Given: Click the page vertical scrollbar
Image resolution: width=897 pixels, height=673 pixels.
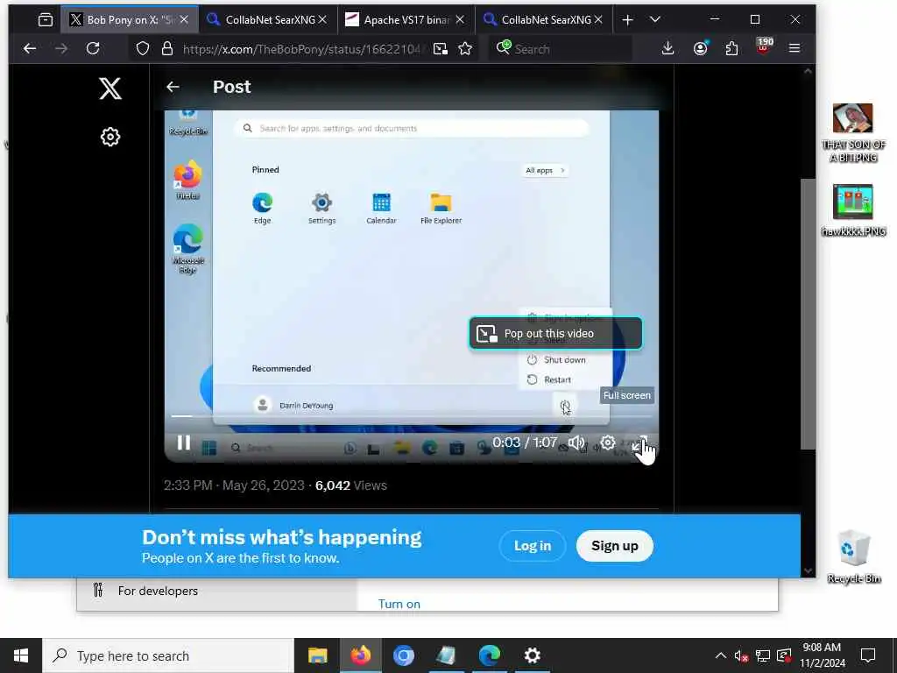Looking at the screenshot, I should tap(808, 314).
